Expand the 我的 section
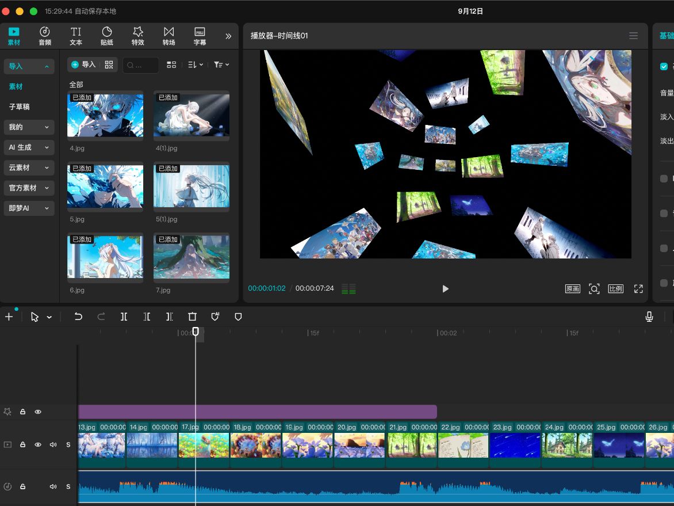The image size is (674, 506). pyautogui.click(x=29, y=127)
